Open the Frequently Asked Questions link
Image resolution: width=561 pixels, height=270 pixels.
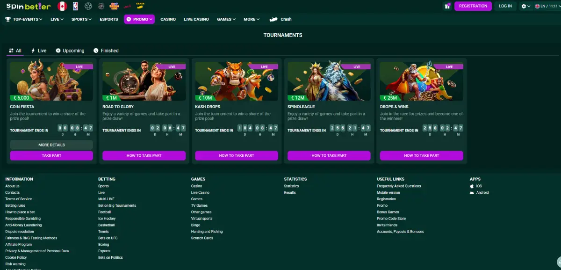399,186
